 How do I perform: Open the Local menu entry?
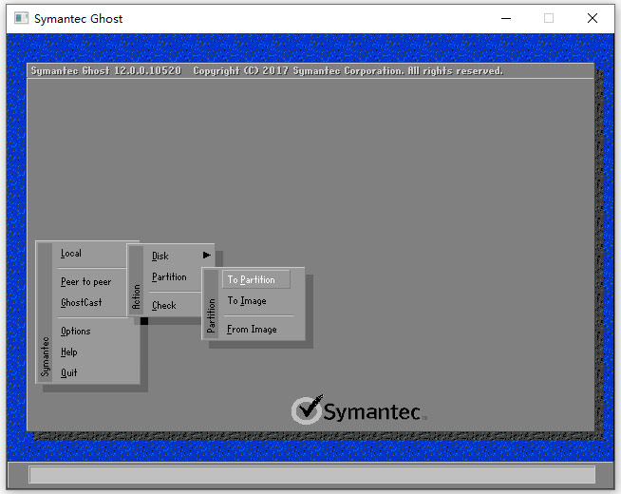click(71, 253)
